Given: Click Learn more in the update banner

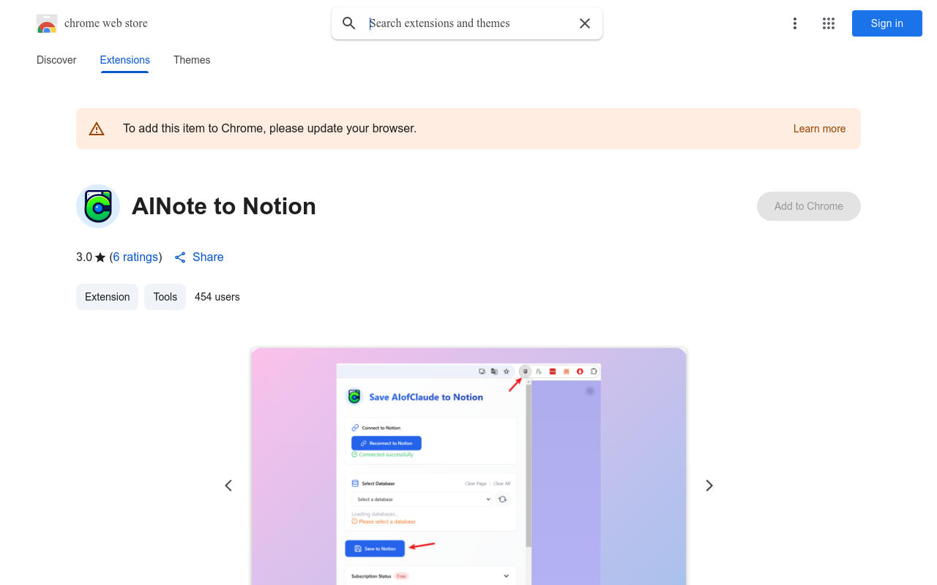Looking at the screenshot, I should point(819,129).
